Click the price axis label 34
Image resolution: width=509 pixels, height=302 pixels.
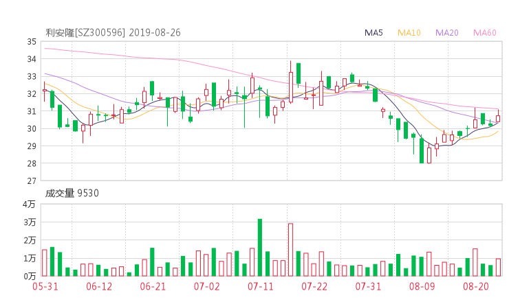coord(32,59)
